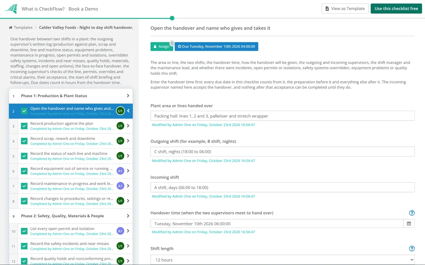Image resolution: width=425 pixels, height=265 pixels.
Task: Click the Incoming shift input field
Action: coord(283,187)
